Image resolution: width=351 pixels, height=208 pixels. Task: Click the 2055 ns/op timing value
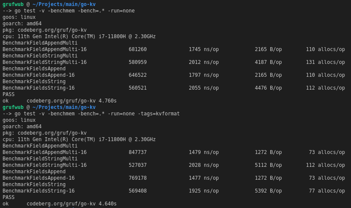click(x=204, y=88)
